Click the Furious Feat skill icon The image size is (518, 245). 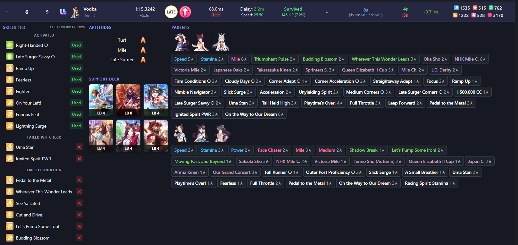tap(10, 114)
